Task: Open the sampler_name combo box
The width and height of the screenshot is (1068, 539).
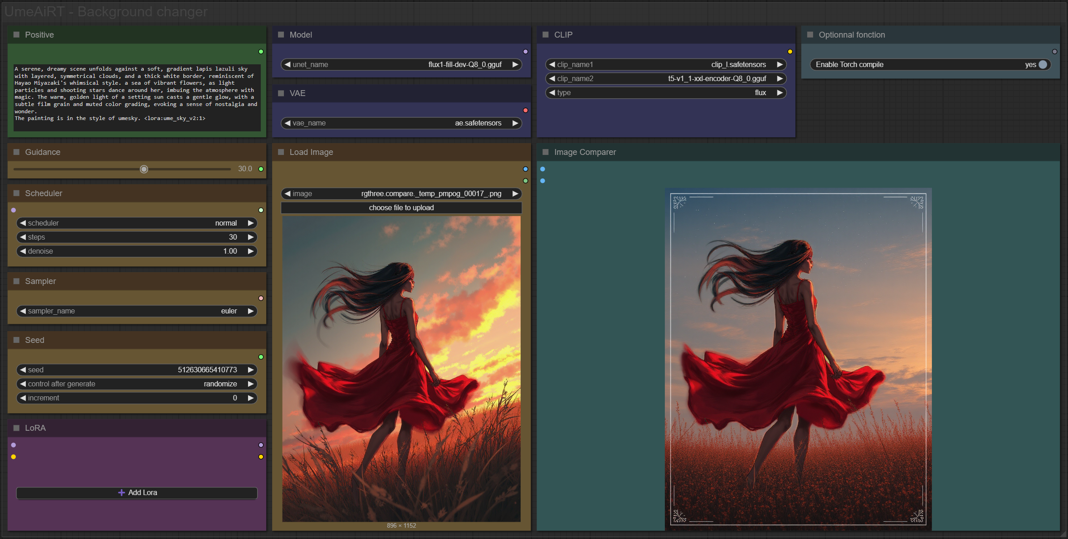Action: coord(137,311)
